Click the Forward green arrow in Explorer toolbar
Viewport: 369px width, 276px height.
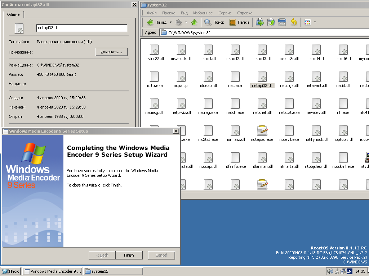pyautogui.click(x=179, y=22)
